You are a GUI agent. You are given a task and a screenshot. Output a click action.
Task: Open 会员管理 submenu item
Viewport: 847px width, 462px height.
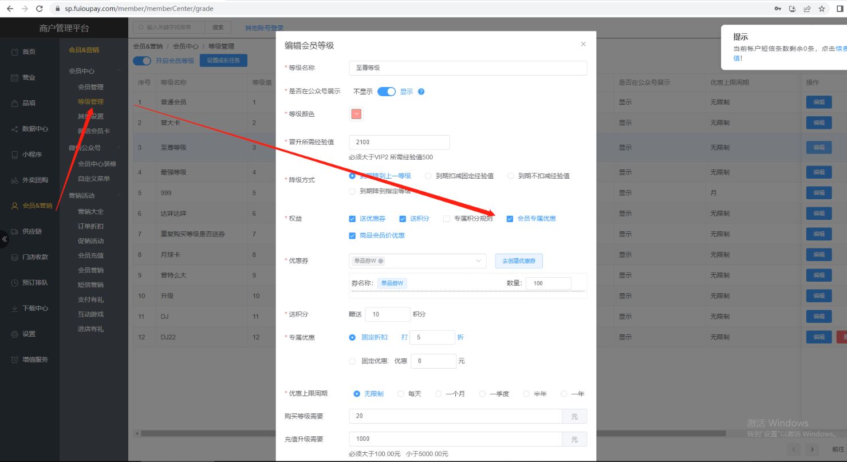pos(90,87)
